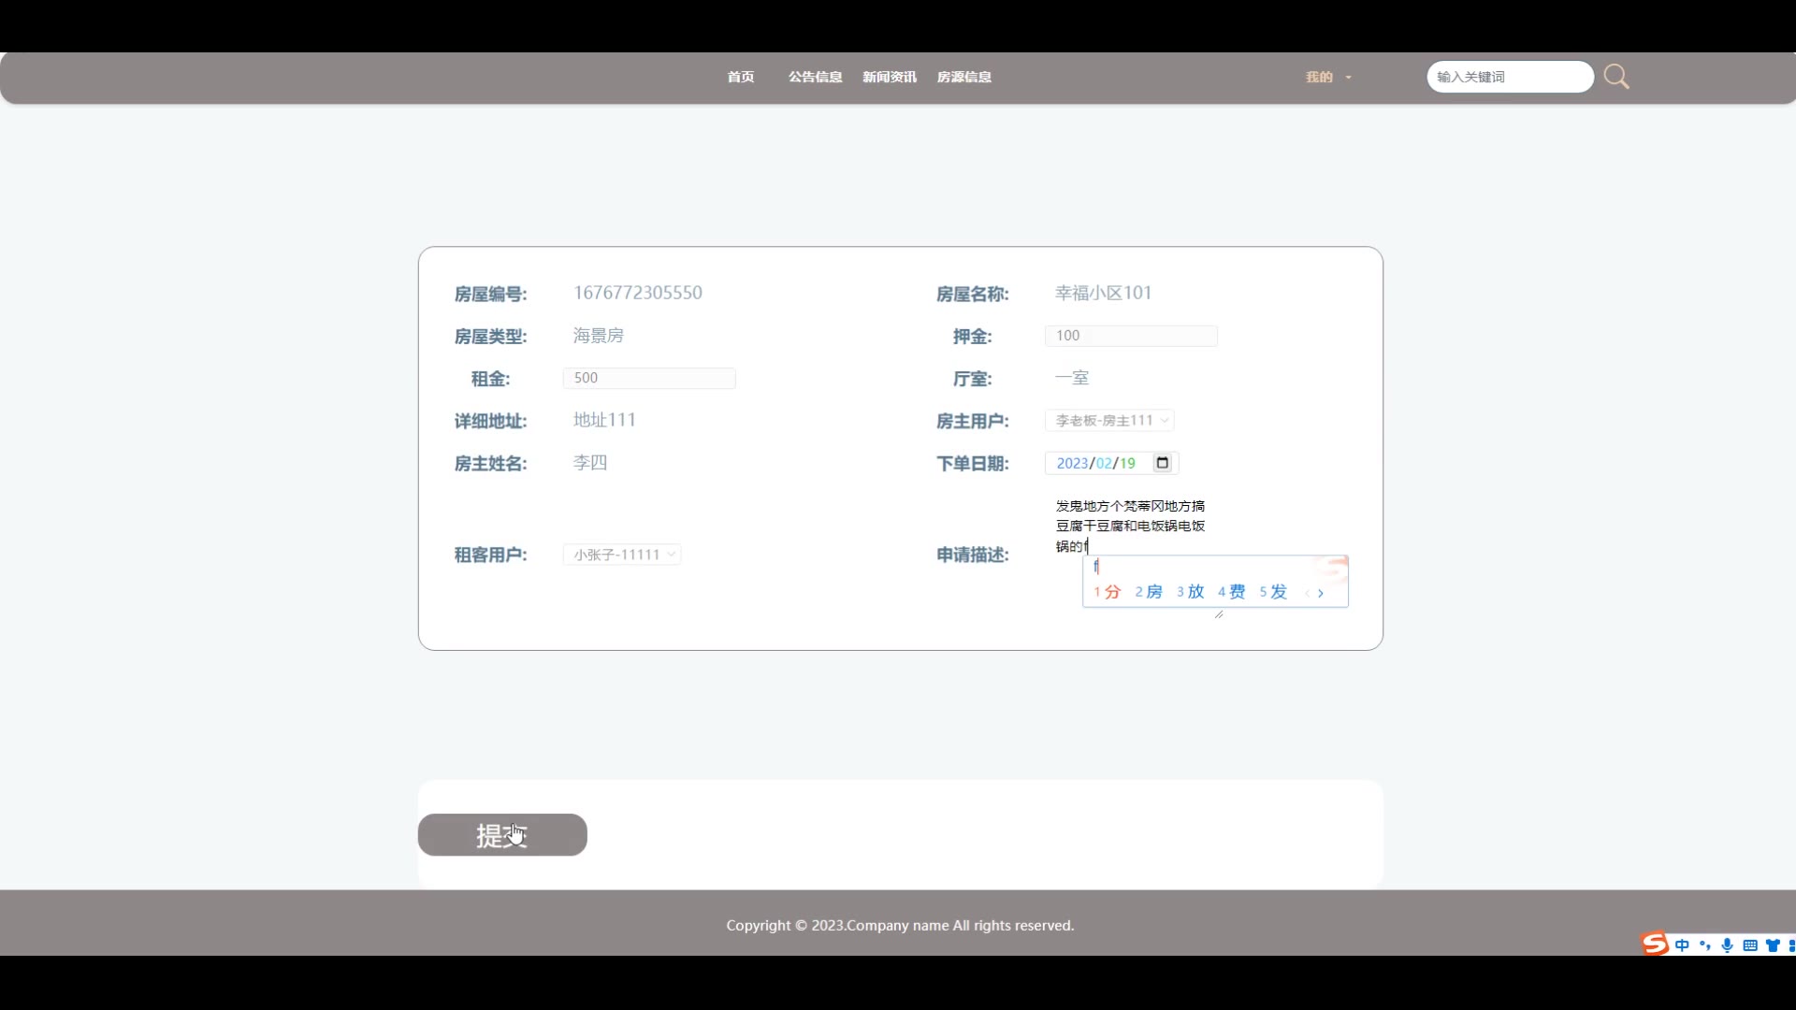The height and width of the screenshot is (1010, 1796).
Task: Open the 房源信息 menu item
Action: (963, 77)
